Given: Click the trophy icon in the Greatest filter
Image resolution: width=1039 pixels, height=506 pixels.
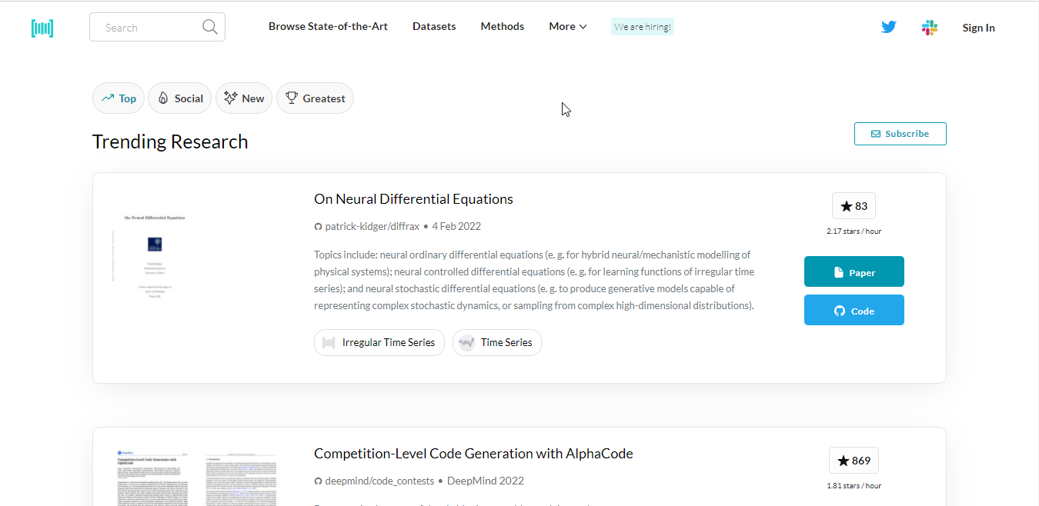Looking at the screenshot, I should coord(291,98).
